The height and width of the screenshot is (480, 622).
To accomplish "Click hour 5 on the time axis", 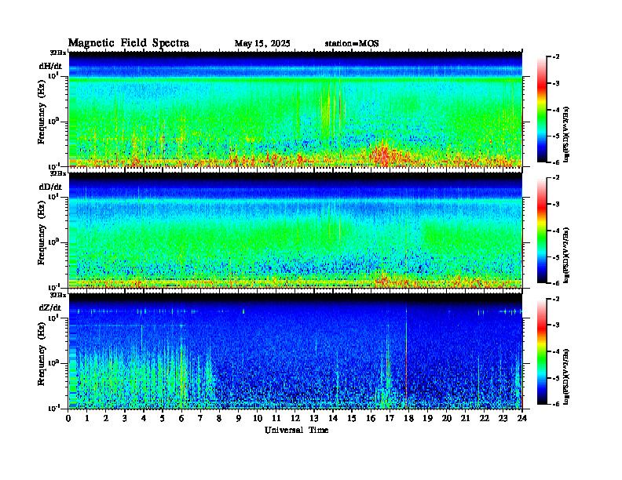I will (163, 419).
